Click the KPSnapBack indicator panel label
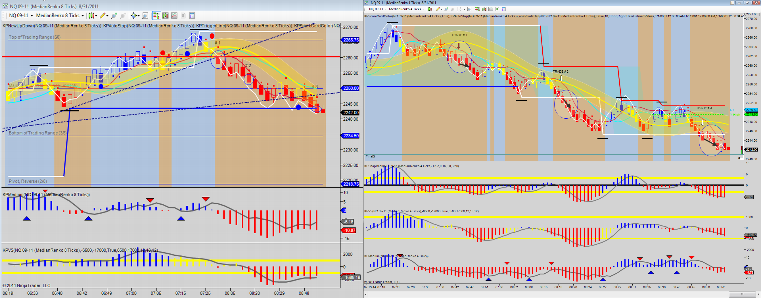Screen dimensions: 761x298 [x=411, y=166]
